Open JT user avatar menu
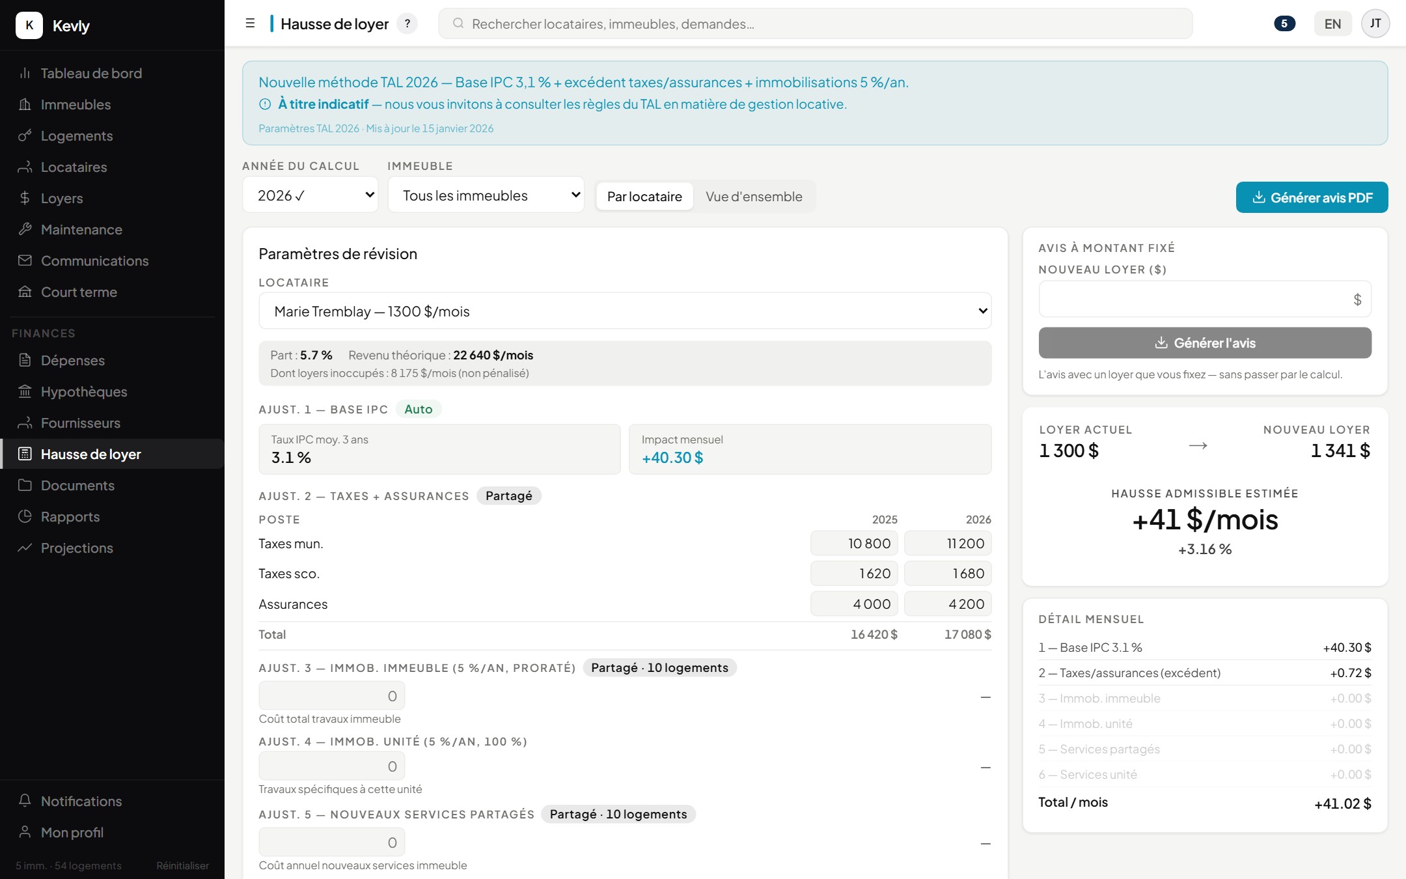The height and width of the screenshot is (879, 1406). point(1375,24)
